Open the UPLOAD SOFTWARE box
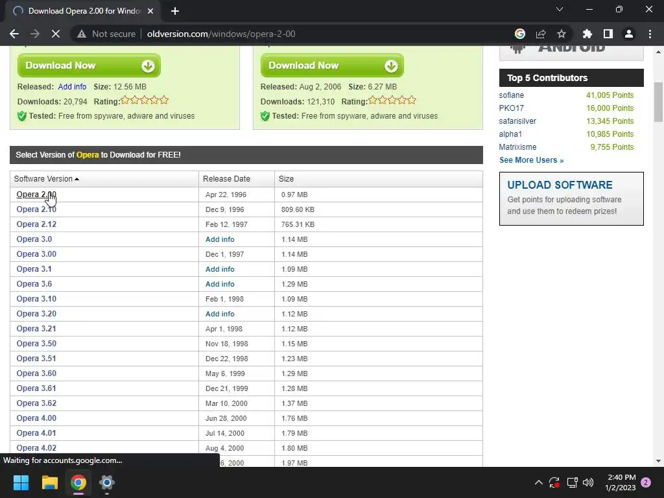The image size is (664, 498). tap(571, 198)
